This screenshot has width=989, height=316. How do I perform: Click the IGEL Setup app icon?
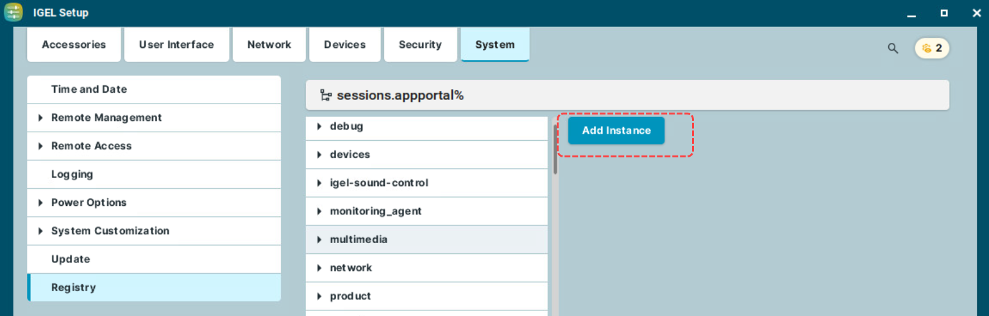(x=13, y=12)
